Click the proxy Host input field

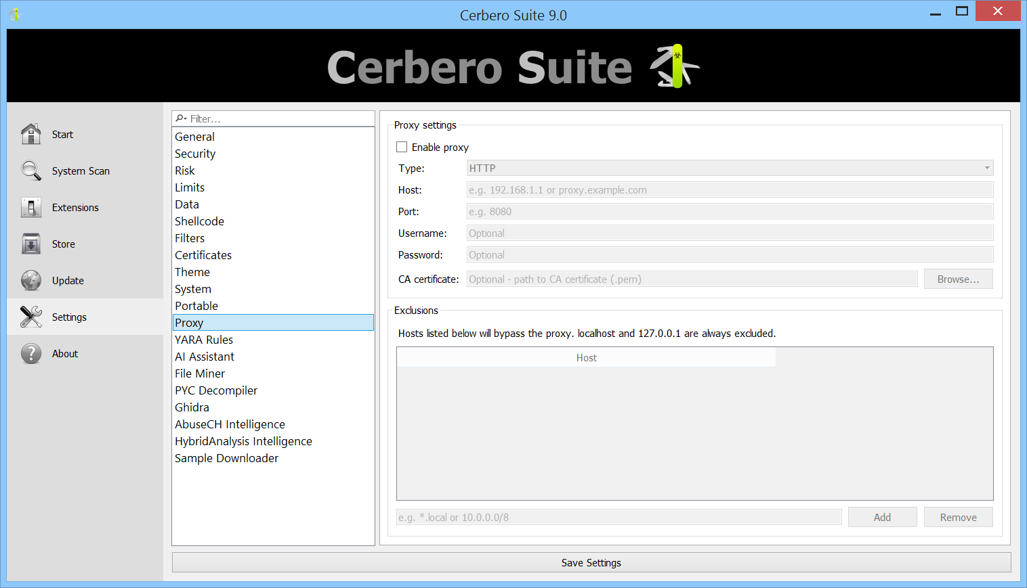tap(730, 189)
